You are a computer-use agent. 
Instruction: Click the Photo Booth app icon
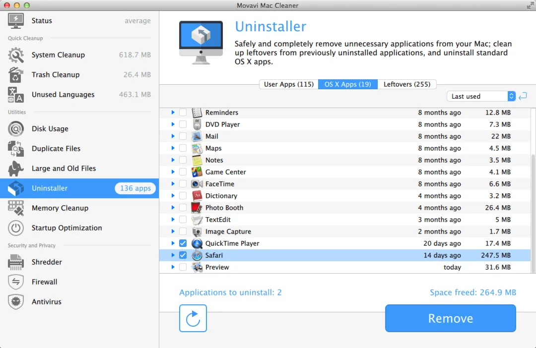(197, 208)
